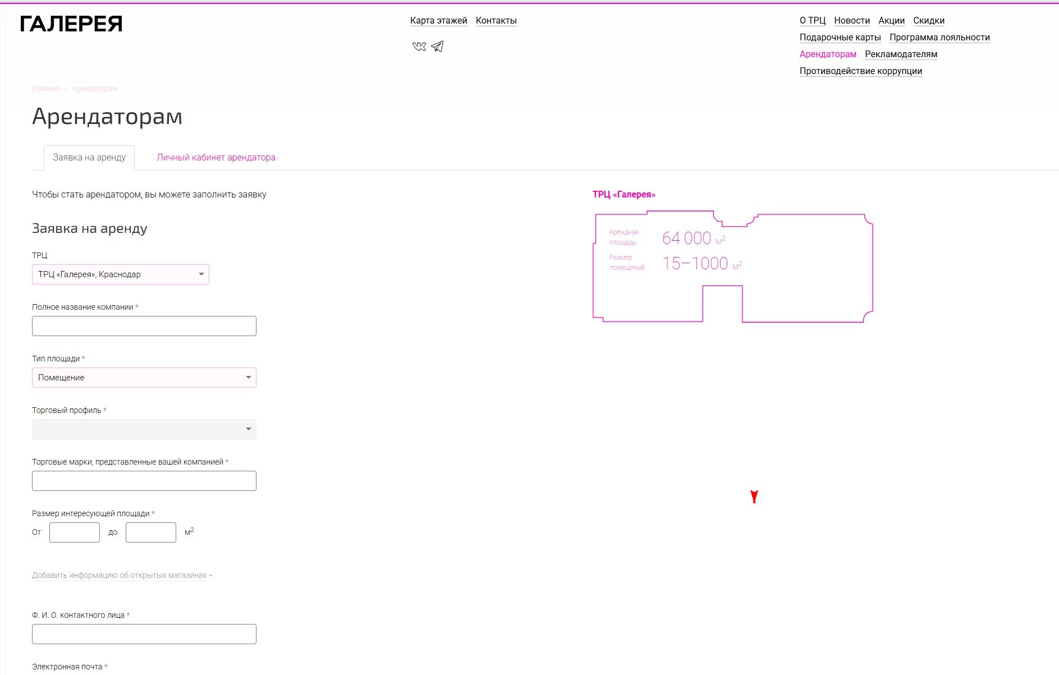Open Противодействие коррупции page
The width and height of the screenshot is (1059, 675).
tap(861, 71)
